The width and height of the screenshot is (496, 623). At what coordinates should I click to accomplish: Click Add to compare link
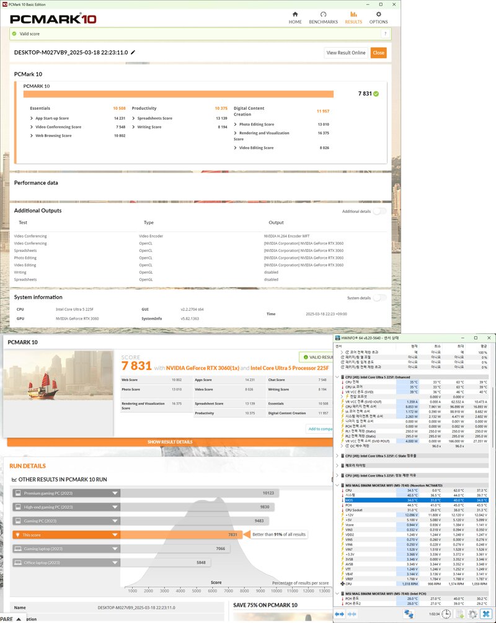pyautogui.click(x=320, y=429)
